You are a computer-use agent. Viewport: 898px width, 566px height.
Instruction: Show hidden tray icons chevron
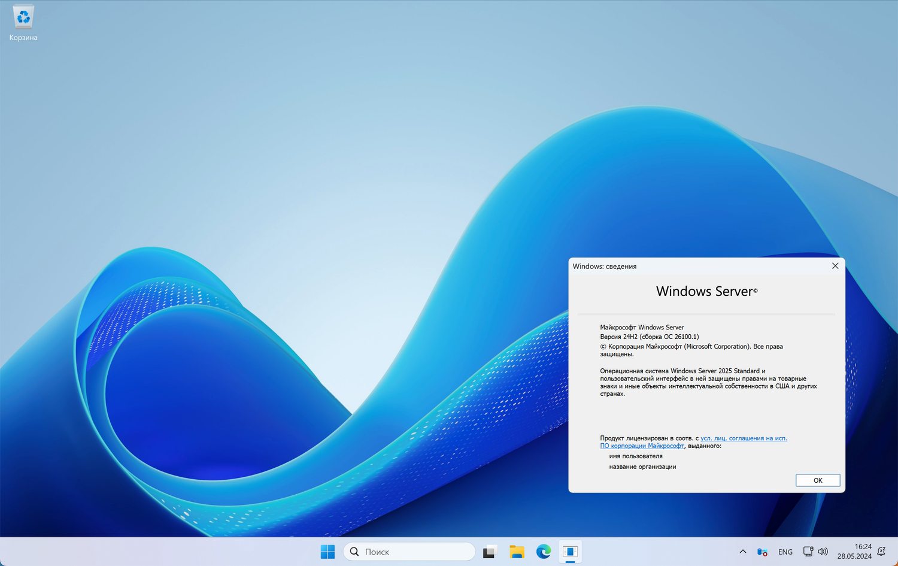click(x=743, y=552)
